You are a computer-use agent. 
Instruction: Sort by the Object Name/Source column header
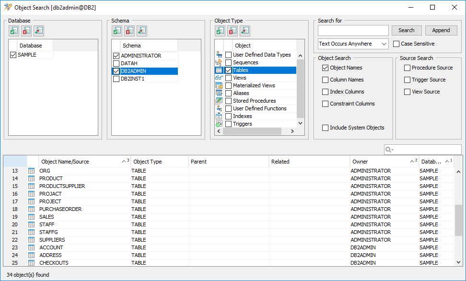click(82, 162)
